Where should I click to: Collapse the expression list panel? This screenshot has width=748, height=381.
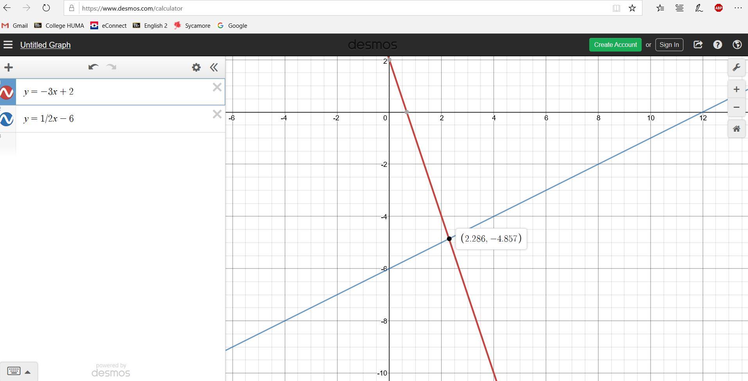[214, 67]
